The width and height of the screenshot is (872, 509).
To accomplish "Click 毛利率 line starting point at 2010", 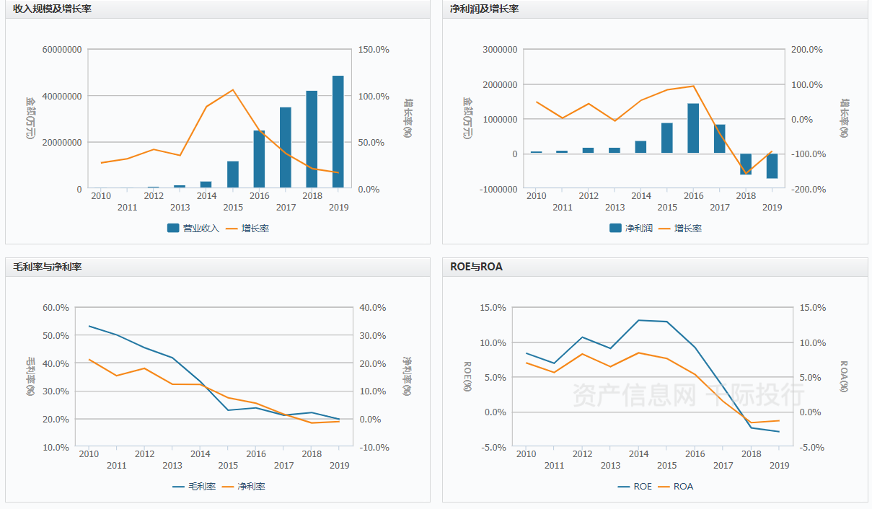I will tap(89, 326).
